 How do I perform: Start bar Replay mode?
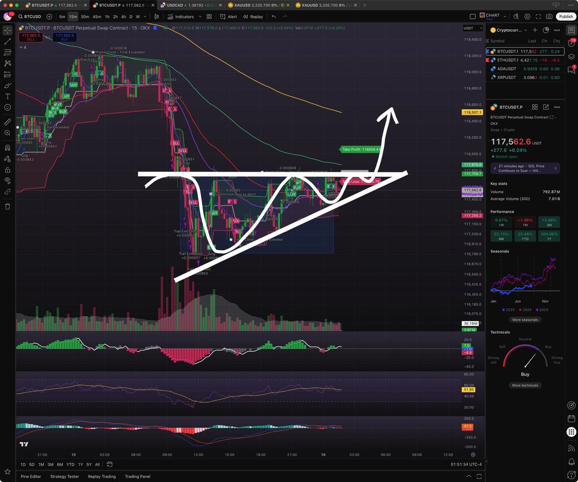(x=253, y=16)
